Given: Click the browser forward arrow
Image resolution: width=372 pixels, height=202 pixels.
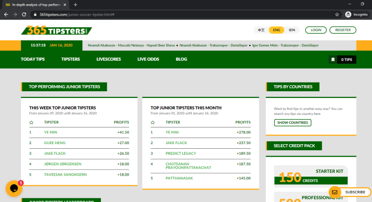Looking at the screenshot, I should [15, 14].
